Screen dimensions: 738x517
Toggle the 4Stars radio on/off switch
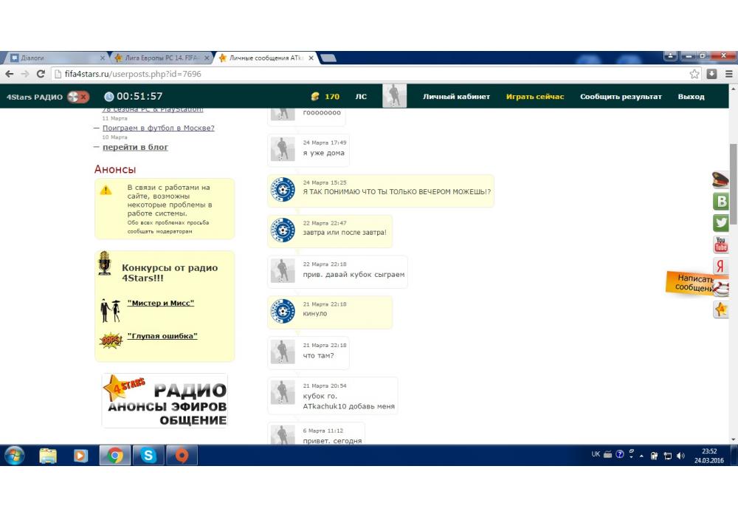coord(77,97)
